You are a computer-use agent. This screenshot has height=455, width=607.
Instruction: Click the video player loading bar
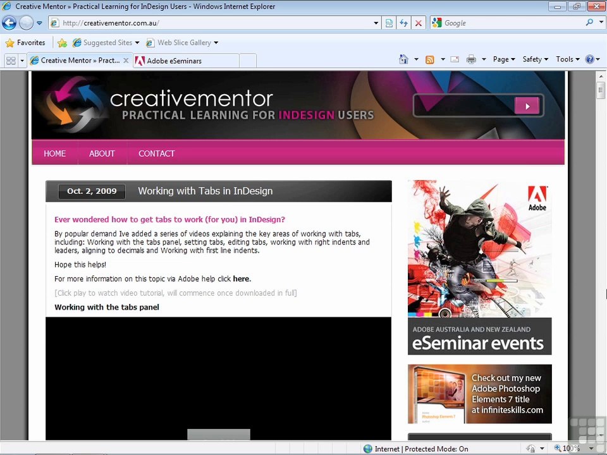(219, 434)
